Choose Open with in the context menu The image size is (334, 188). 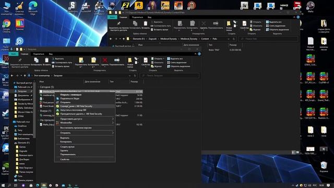click(85, 95)
